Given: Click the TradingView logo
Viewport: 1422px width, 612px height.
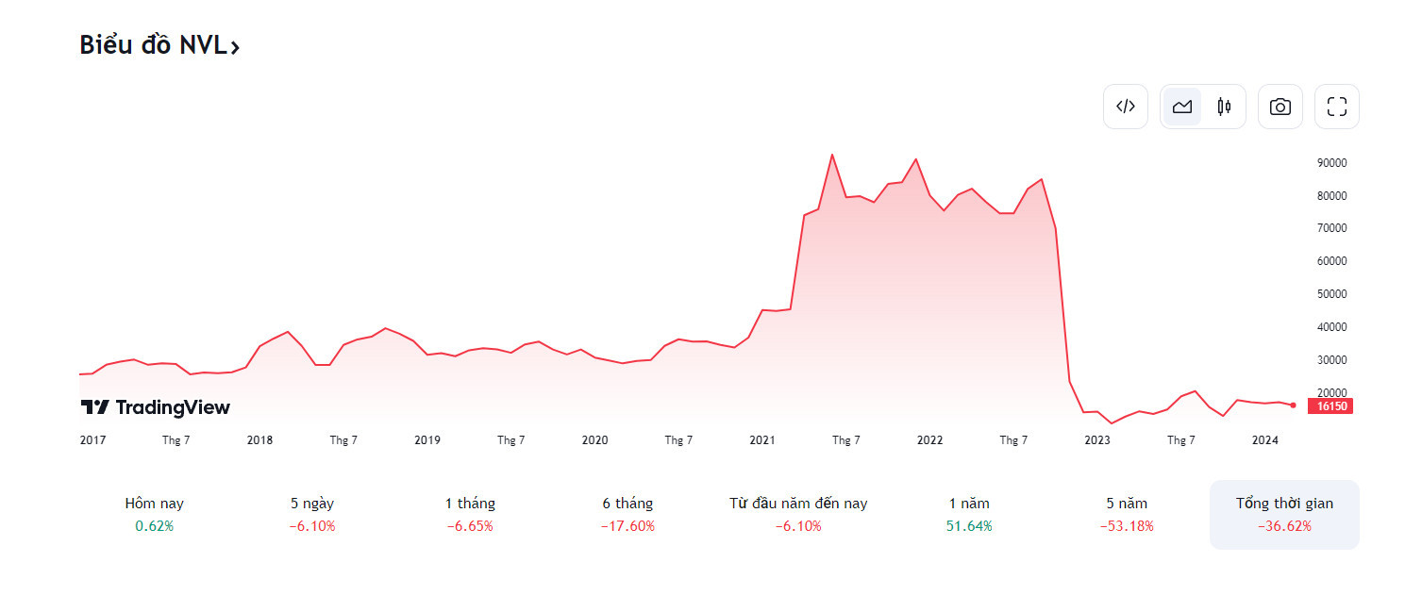Looking at the screenshot, I should 155,407.
